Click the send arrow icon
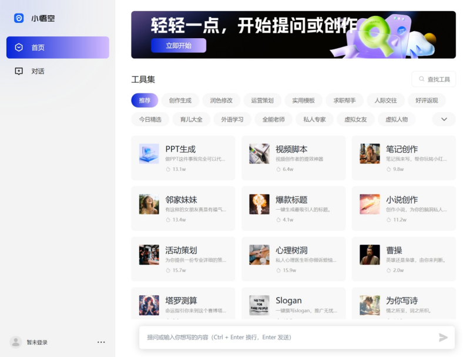This screenshot has height=357, width=470. point(443,337)
